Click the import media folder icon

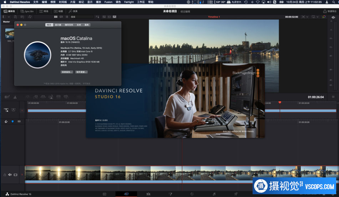click(22, 17)
